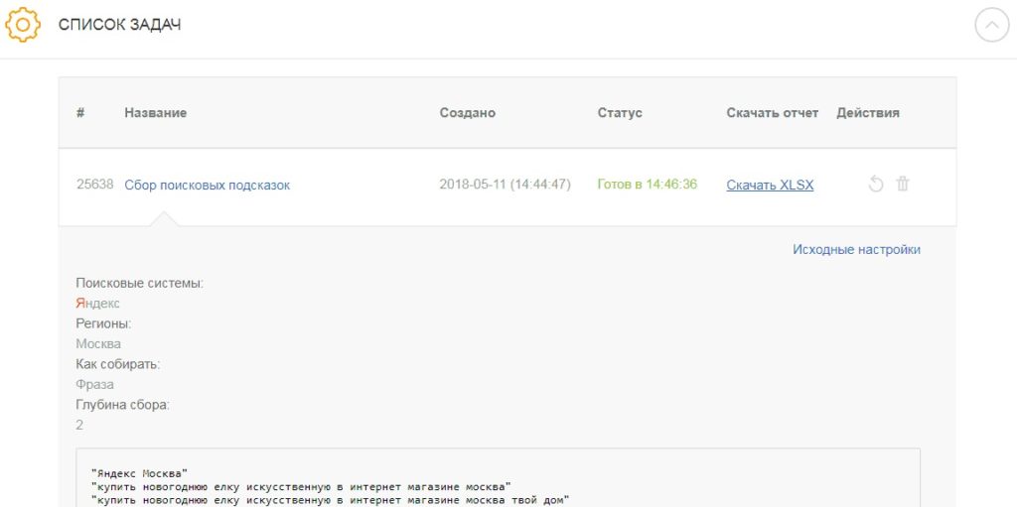Click the creation date 2018-05-11 (14:44:47)
The height and width of the screenshot is (507, 1017).
pos(506,185)
